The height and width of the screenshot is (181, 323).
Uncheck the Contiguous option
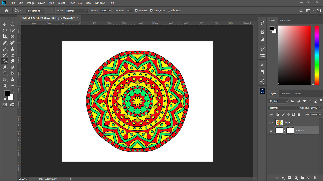151,11
